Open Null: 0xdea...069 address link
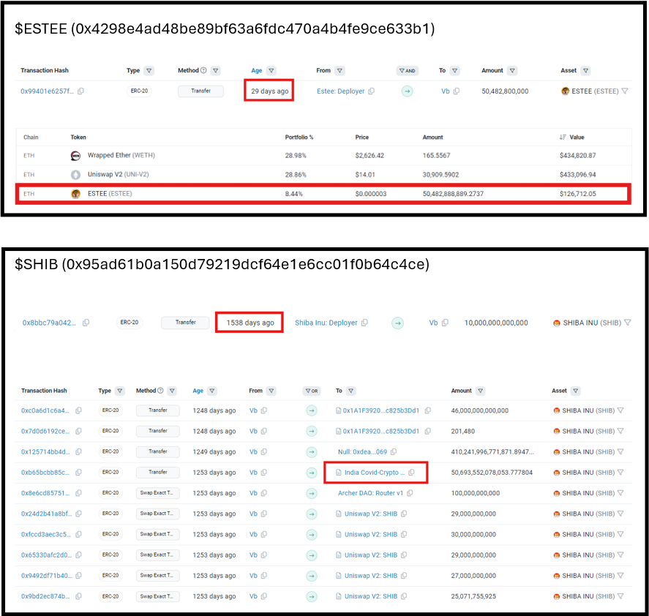Screen dimensions: 649x616 point(362,451)
